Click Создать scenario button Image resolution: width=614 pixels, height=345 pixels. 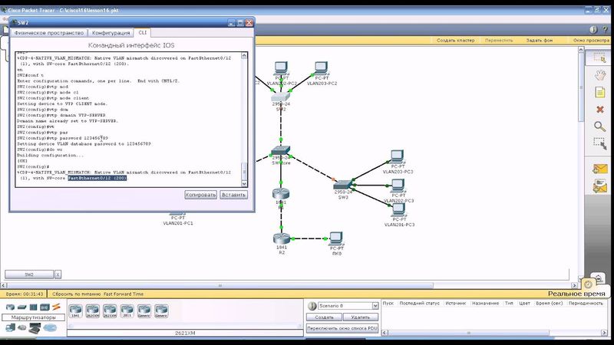(324, 317)
